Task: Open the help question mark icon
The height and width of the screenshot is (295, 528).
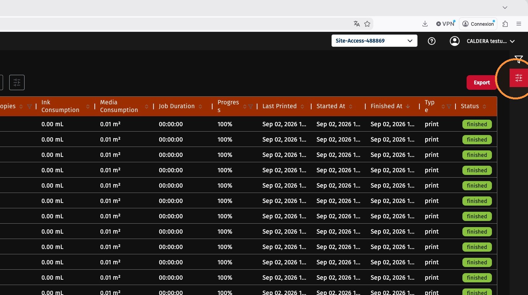Action: (x=432, y=41)
